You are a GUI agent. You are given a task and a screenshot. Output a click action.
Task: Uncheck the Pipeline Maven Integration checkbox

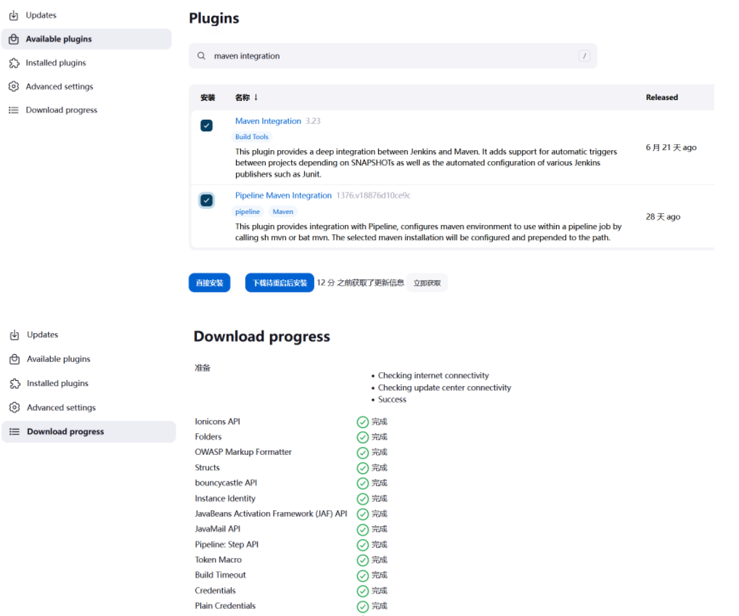pos(206,201)
